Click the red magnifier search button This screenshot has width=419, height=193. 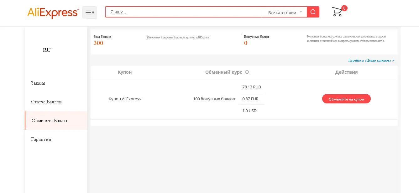pos(313,12)
